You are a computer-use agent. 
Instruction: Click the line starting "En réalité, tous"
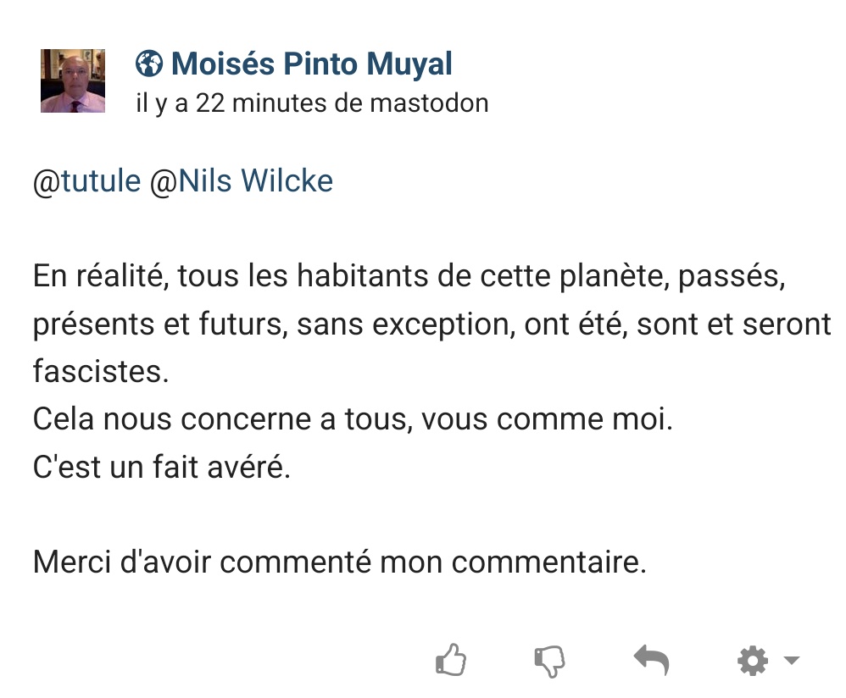tap(409, 277)
